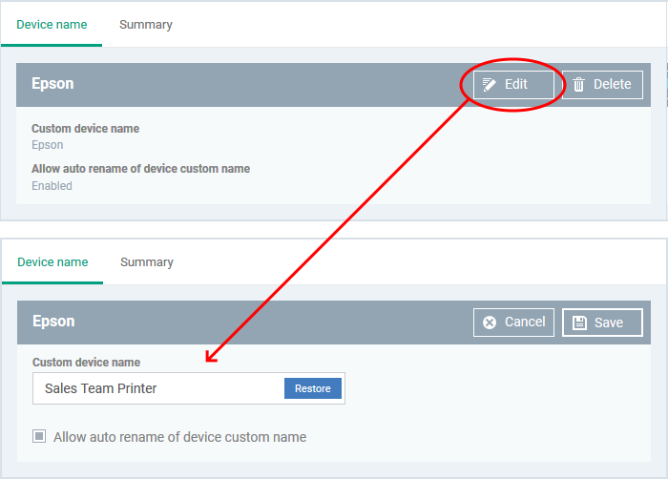The width and height of the screenshot is (668, 479).
Task: Select the Device name tab in the upper panel
Action: pos(52,25)
